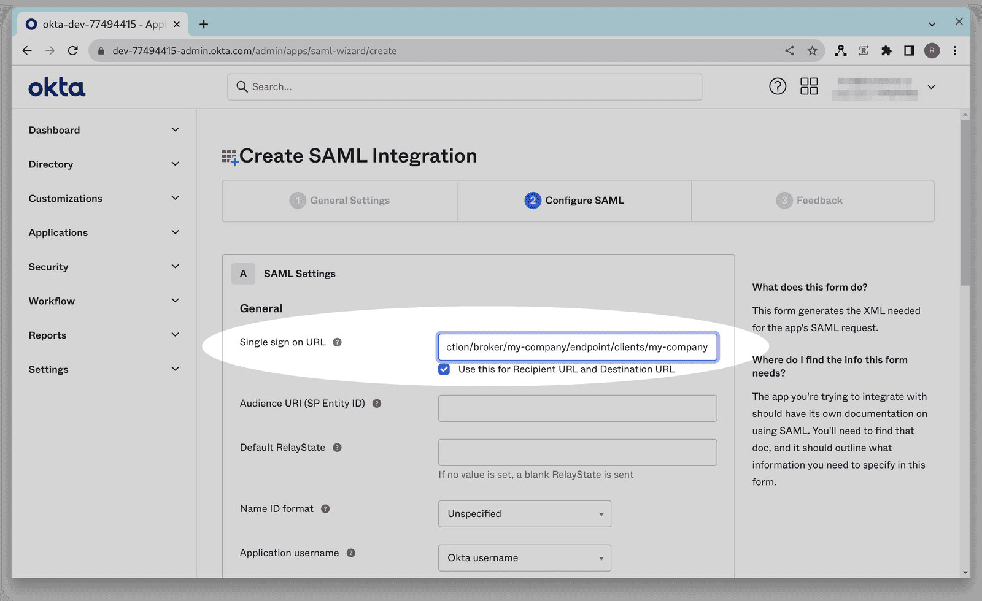Image resolution: width=982 pixels, height=601 pixels.
Task: Open the Okta apps grid icon
Action: [809, 86]
